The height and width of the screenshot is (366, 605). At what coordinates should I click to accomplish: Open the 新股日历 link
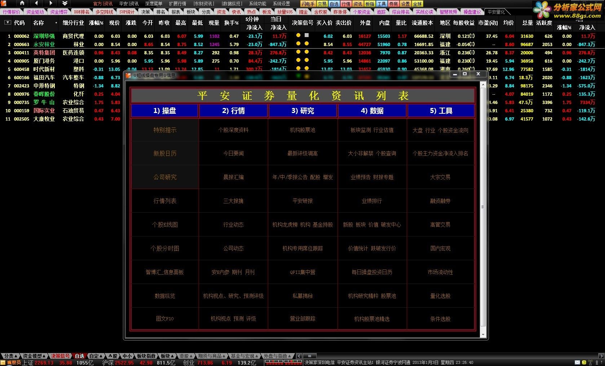(x=165, y=153)
